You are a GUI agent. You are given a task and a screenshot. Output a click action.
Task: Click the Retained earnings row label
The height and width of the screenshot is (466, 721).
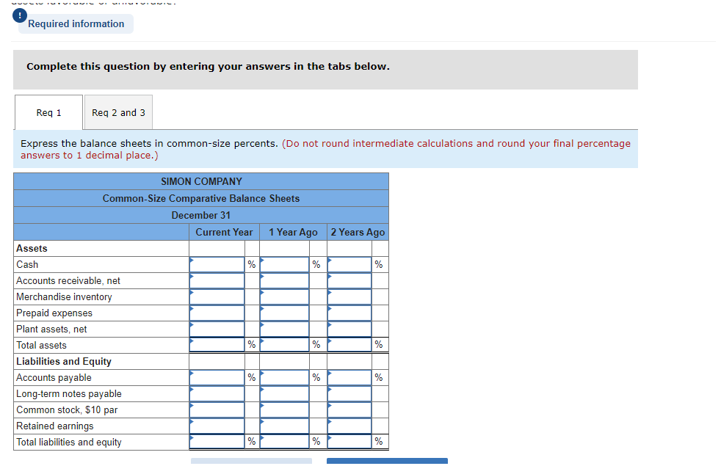coord(55,426)
